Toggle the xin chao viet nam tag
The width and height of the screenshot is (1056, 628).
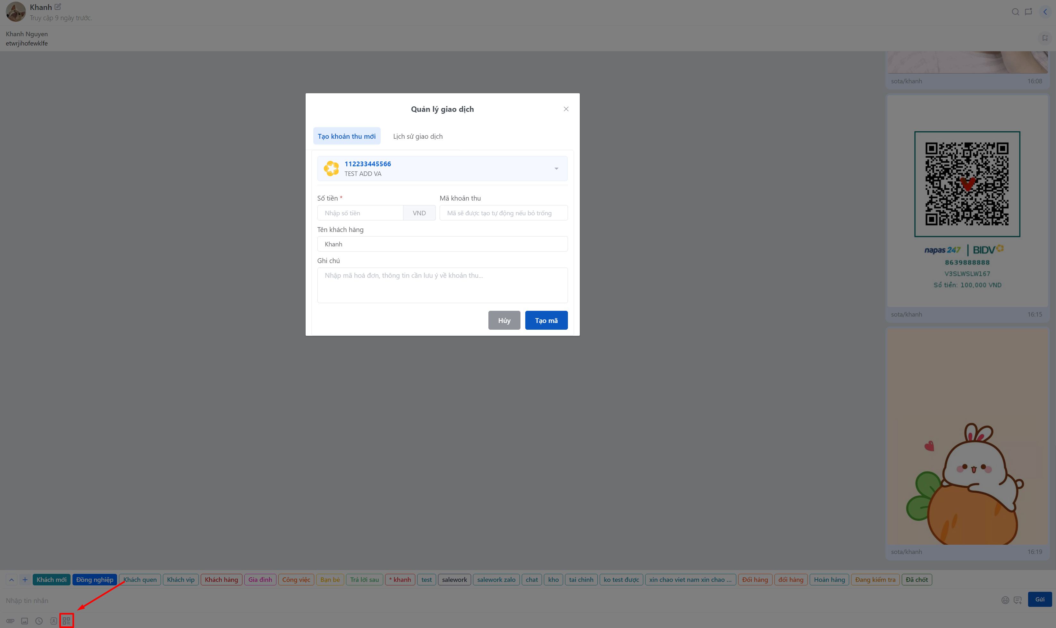(691, 580)
